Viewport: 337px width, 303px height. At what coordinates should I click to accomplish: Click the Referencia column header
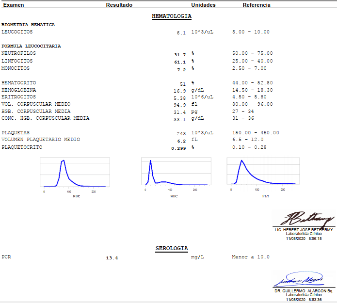click(x=257, y=5)
